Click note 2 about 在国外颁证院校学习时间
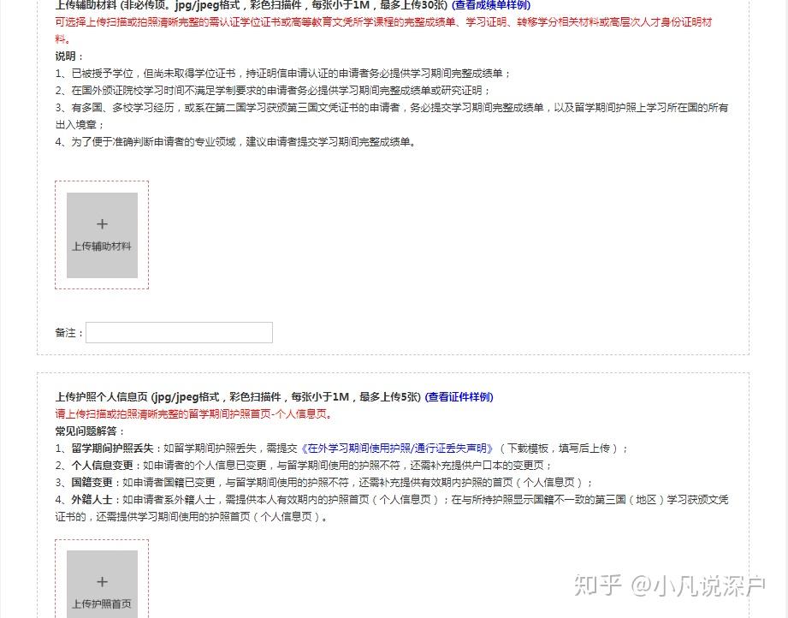 (x=273, y=91)
